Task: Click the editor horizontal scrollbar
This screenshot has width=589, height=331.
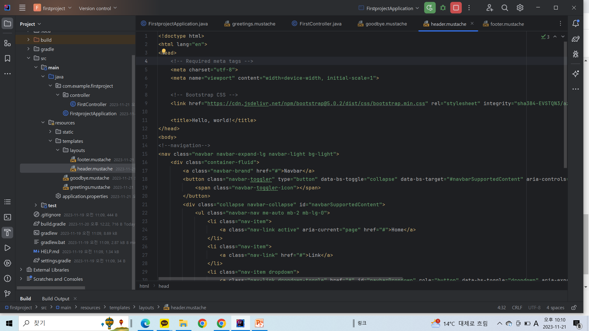Action: coord(280,279)
